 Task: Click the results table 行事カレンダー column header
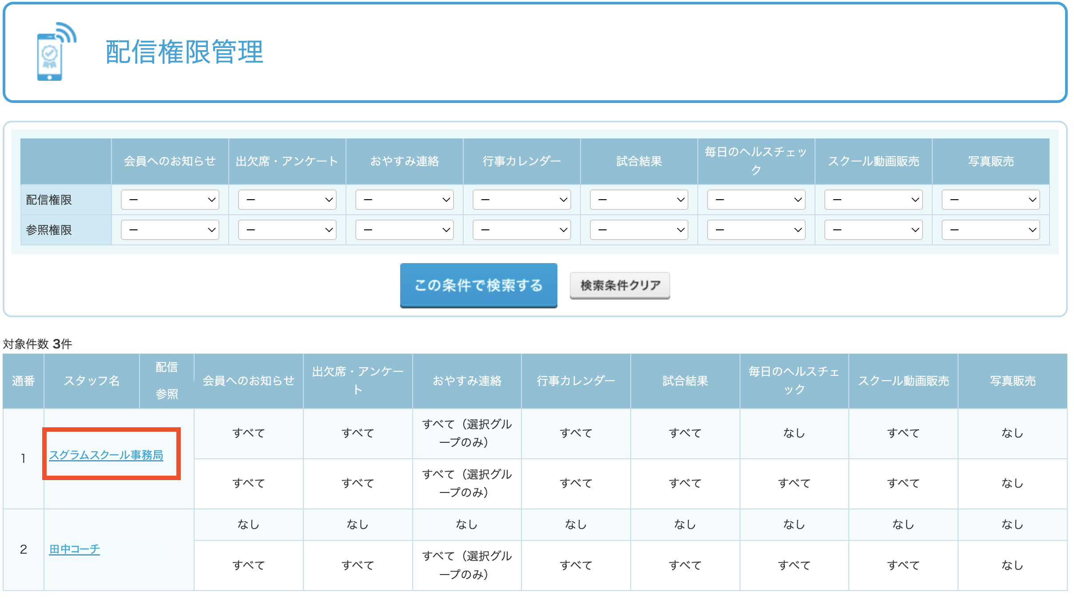576,381
